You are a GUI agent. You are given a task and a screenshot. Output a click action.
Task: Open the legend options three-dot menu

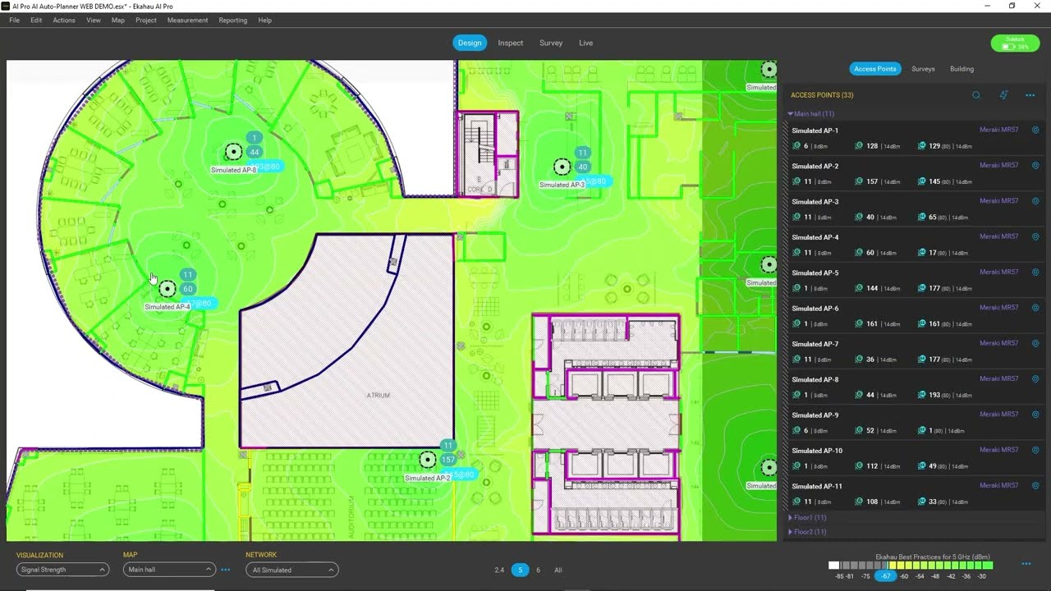point(1026,564)
